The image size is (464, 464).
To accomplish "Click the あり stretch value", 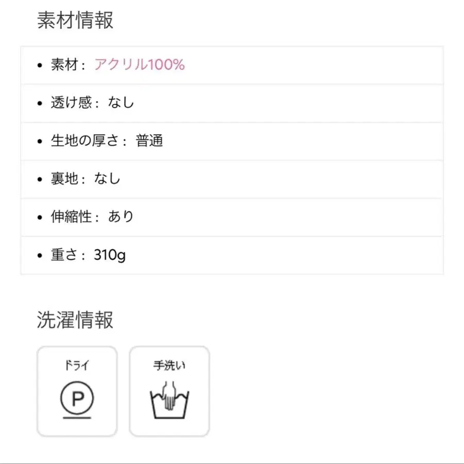I will tap(121, 217).
